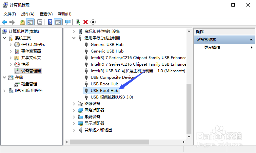The image size is (256, 153).
Task: Click the 显示适配器 icon
Action: coord(80,123)
